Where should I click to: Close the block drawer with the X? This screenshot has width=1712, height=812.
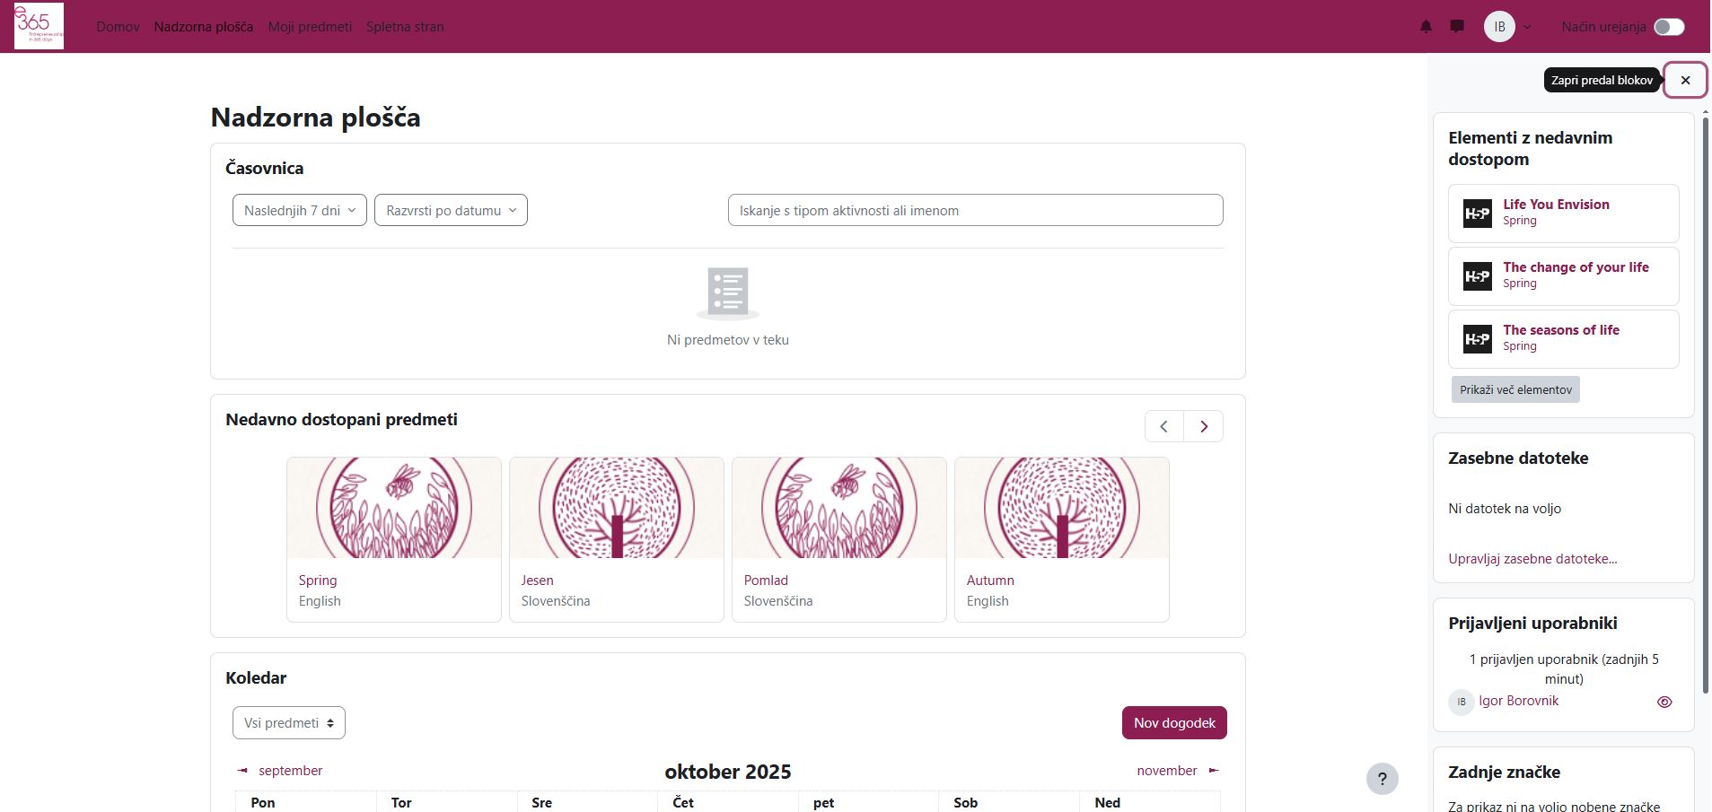pyautogui.click(x=1685, y=81)
